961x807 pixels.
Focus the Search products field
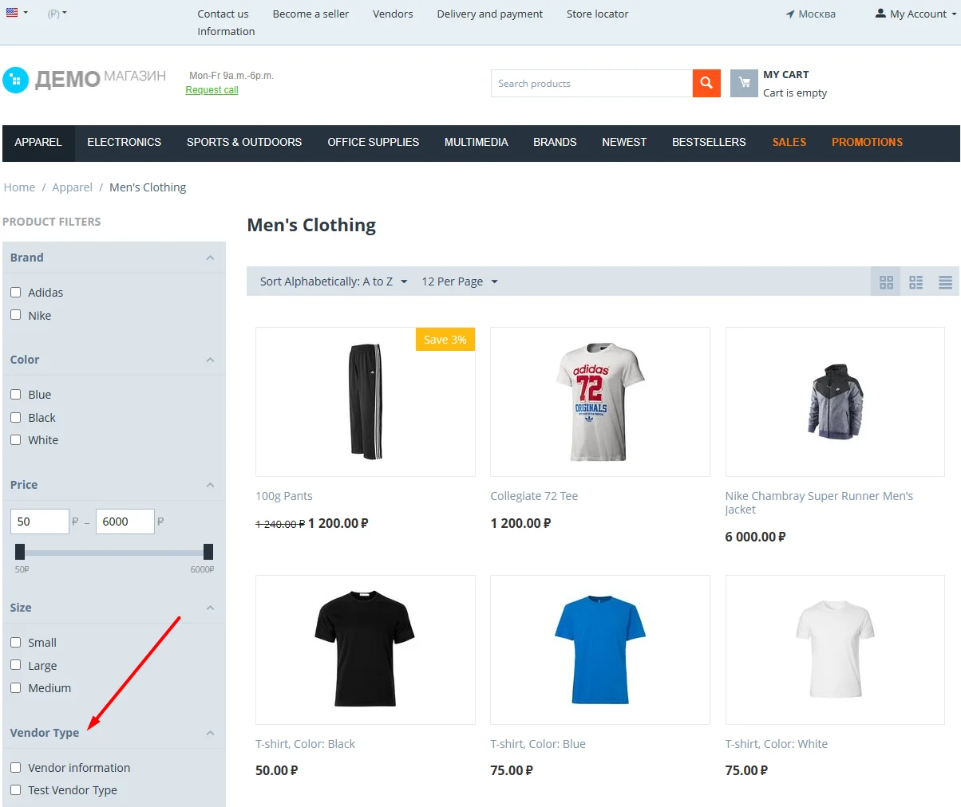click(x=591, y=83)
